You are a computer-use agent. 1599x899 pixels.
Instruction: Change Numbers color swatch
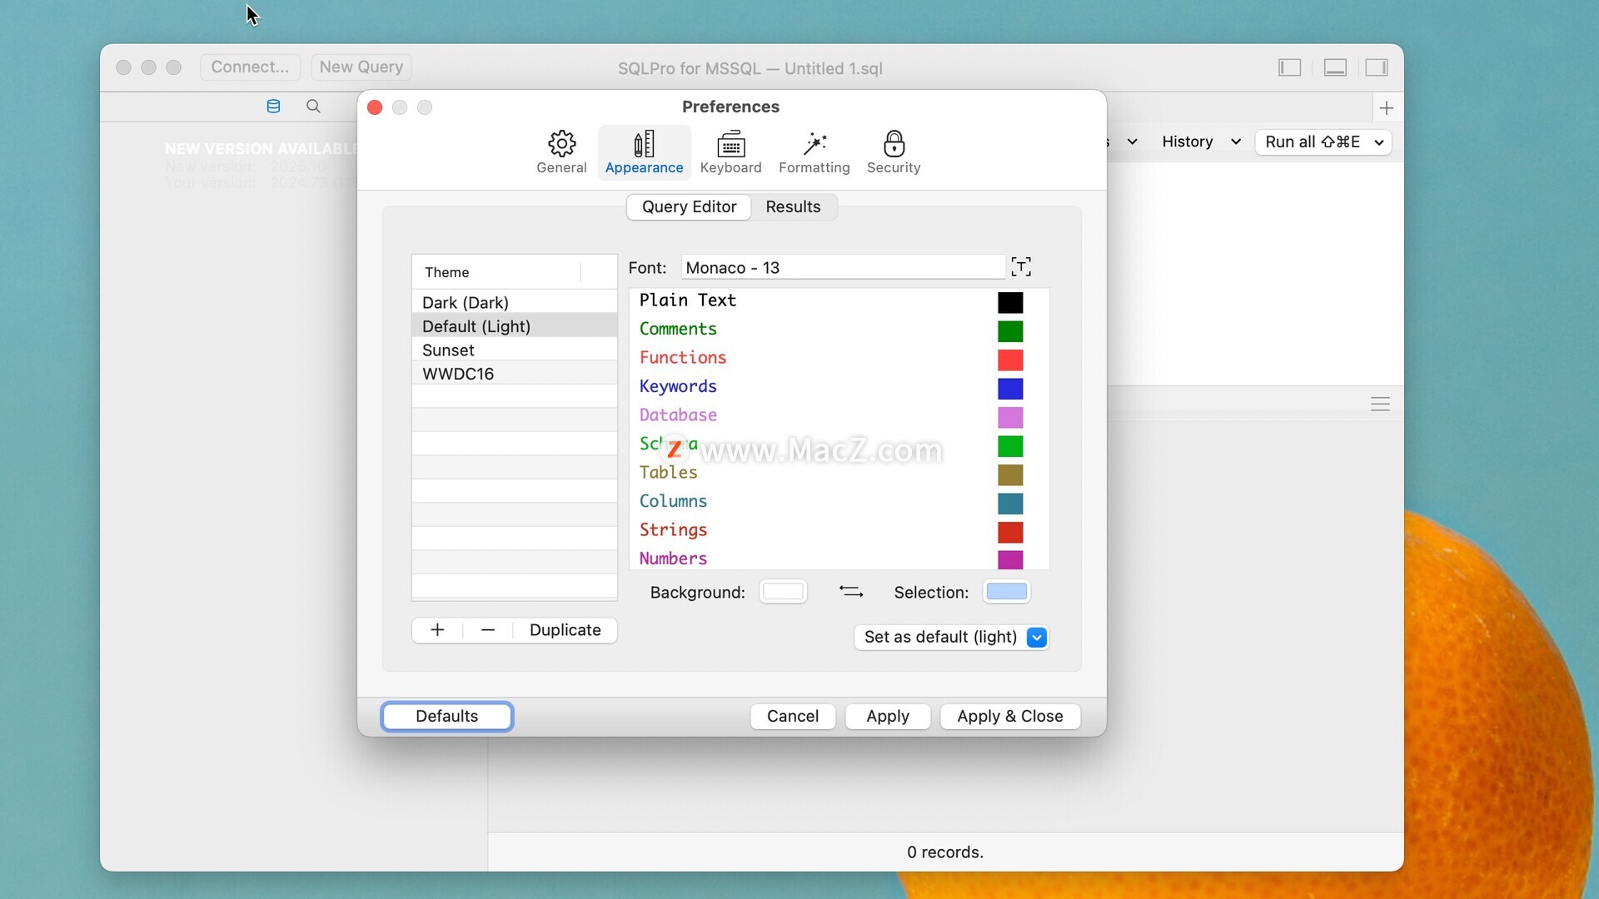click(x=1010, y=559)
